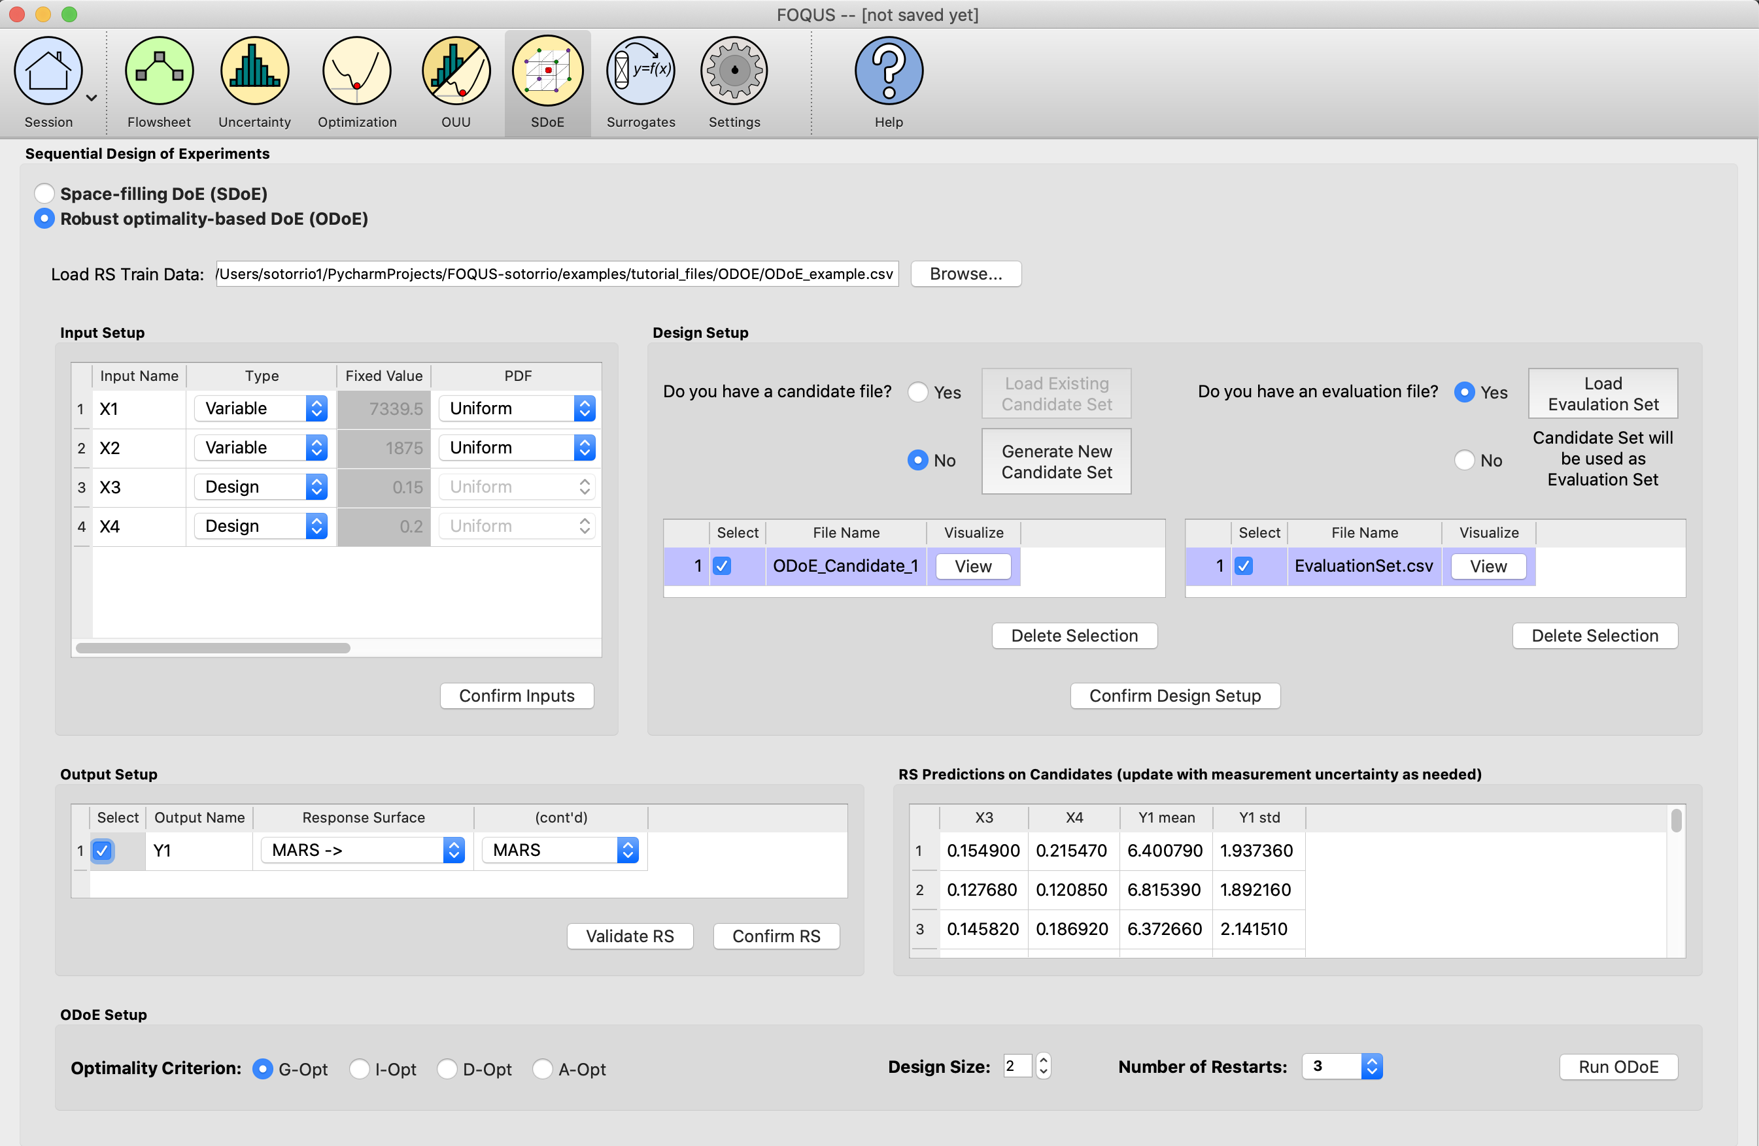Open the Uncertainty histogram icon
Viewport: 1759px width, 1146px height.
254,72
